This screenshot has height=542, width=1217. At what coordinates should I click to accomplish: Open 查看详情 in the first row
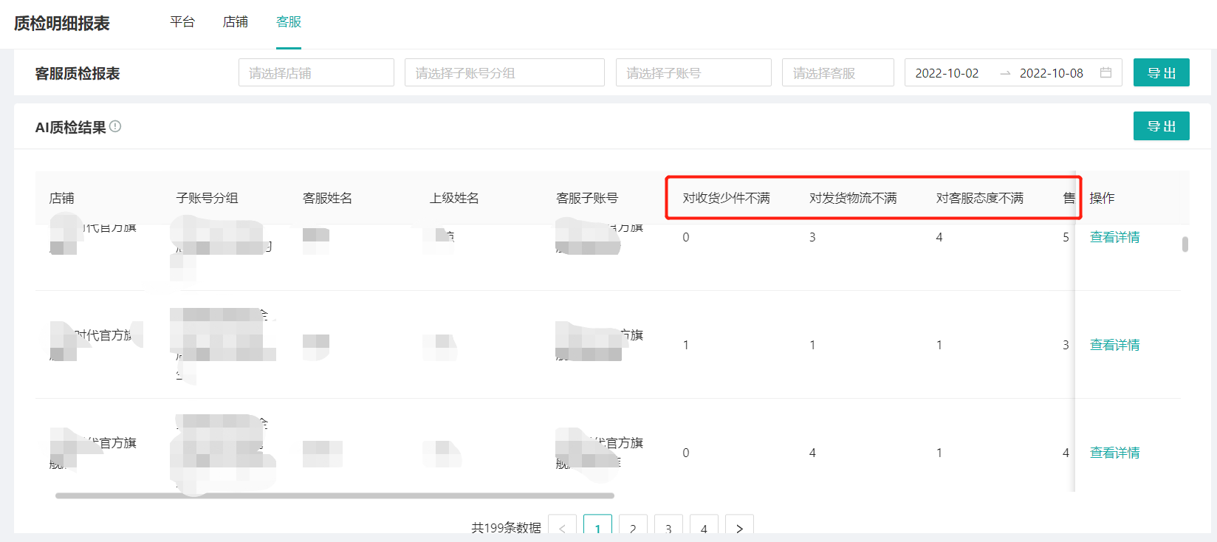tap(1115, 237)
